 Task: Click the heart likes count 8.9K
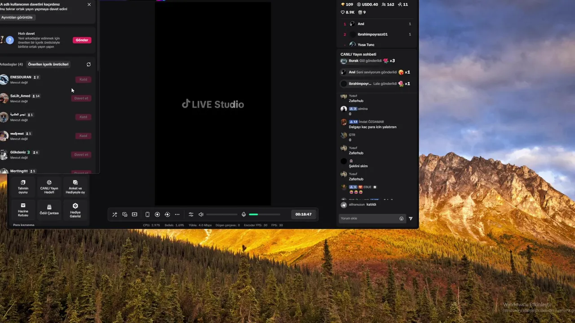tap(348, 12)
